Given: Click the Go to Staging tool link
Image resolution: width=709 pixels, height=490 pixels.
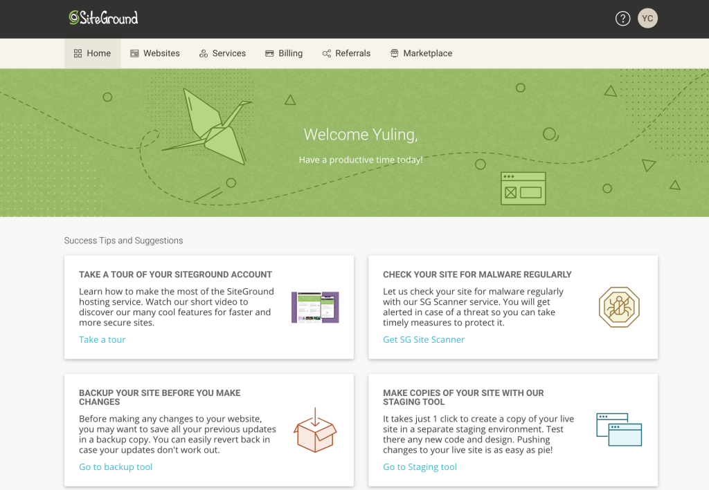Looking at the screenshot, I should pyautogui.click(x=420, y=467).
